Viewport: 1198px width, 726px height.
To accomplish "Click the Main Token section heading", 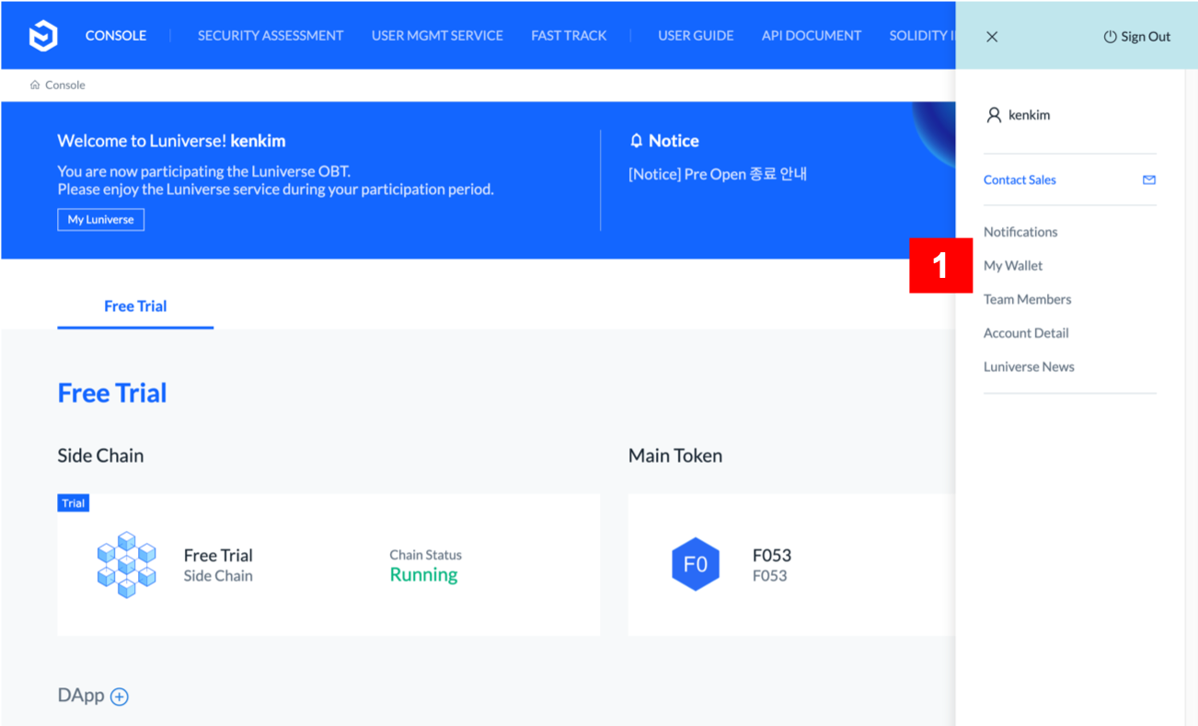I will 675,455.
